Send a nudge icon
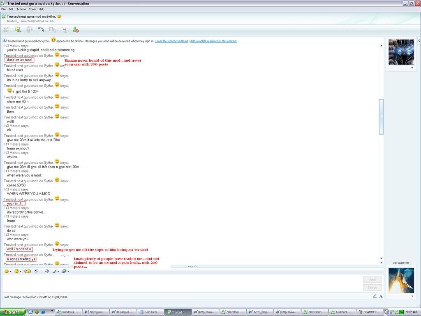This screenshot has width=421, height=316. (28, 271)
